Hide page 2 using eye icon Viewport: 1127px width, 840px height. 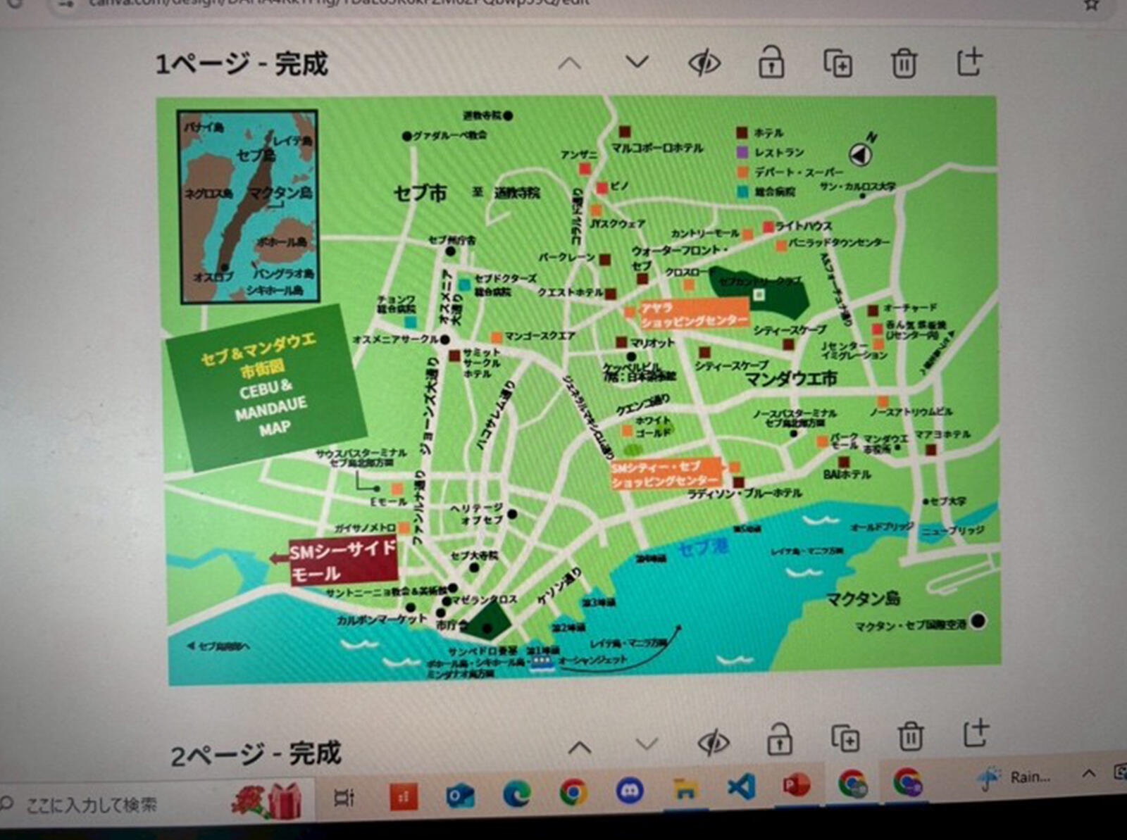[713, 742]
